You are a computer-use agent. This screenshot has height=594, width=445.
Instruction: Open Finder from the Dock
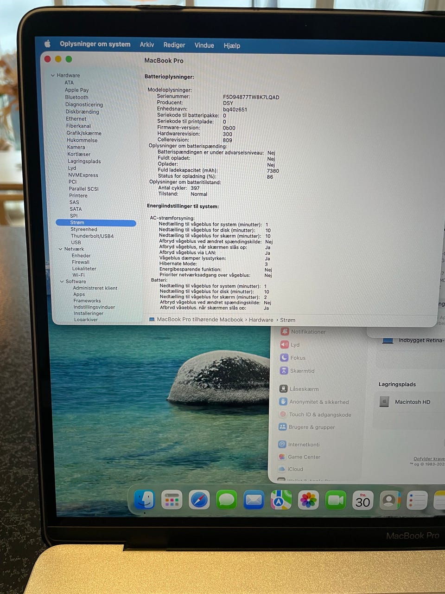144,499
